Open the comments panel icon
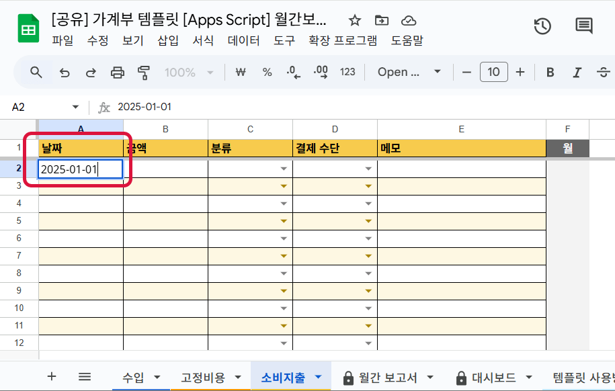Image resolution: width=615 pixels, height=391 pixels. point(583,26)
